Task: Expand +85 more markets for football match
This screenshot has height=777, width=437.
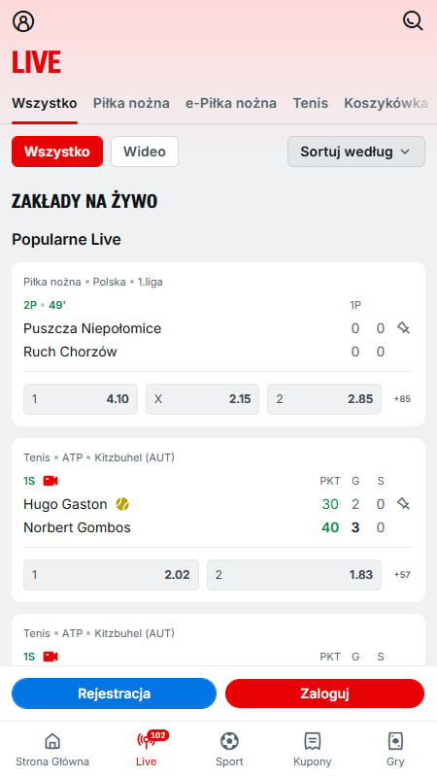Action: click(x=402, y=399)
